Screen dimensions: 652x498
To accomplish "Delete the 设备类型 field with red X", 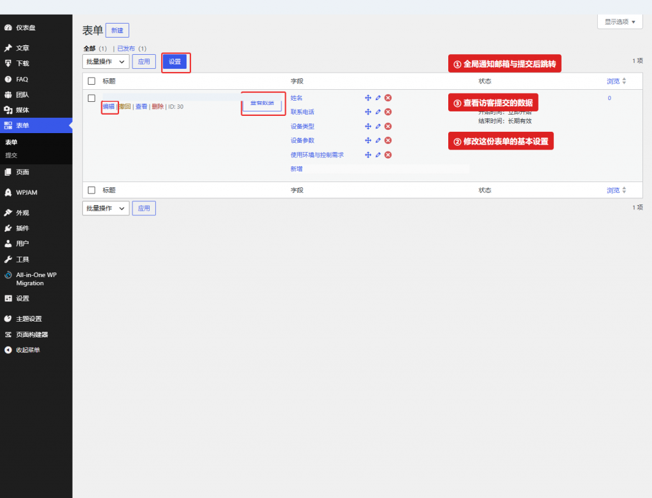I will point(388,127).
